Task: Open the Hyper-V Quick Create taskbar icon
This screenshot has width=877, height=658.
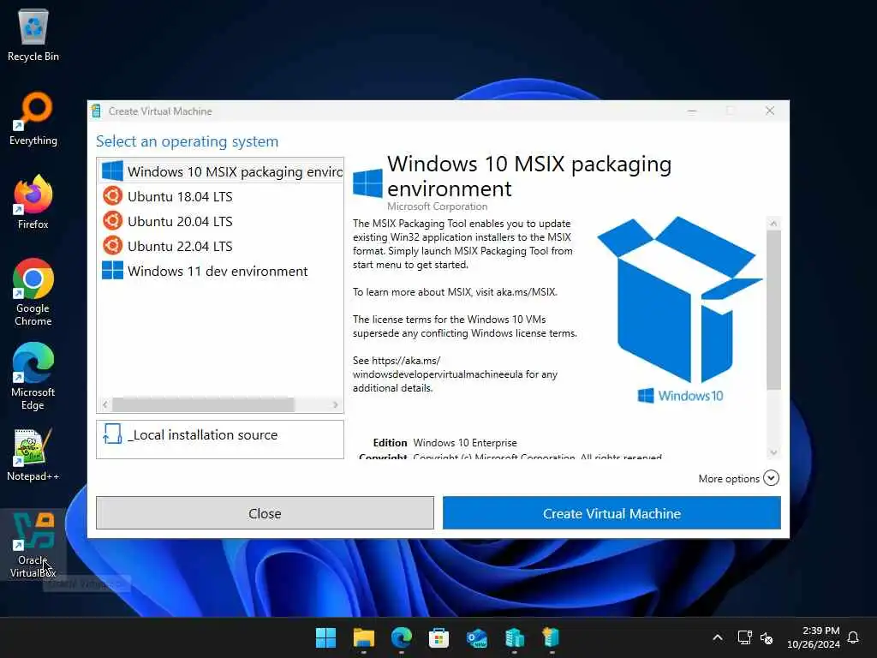Action: (552, 637)
